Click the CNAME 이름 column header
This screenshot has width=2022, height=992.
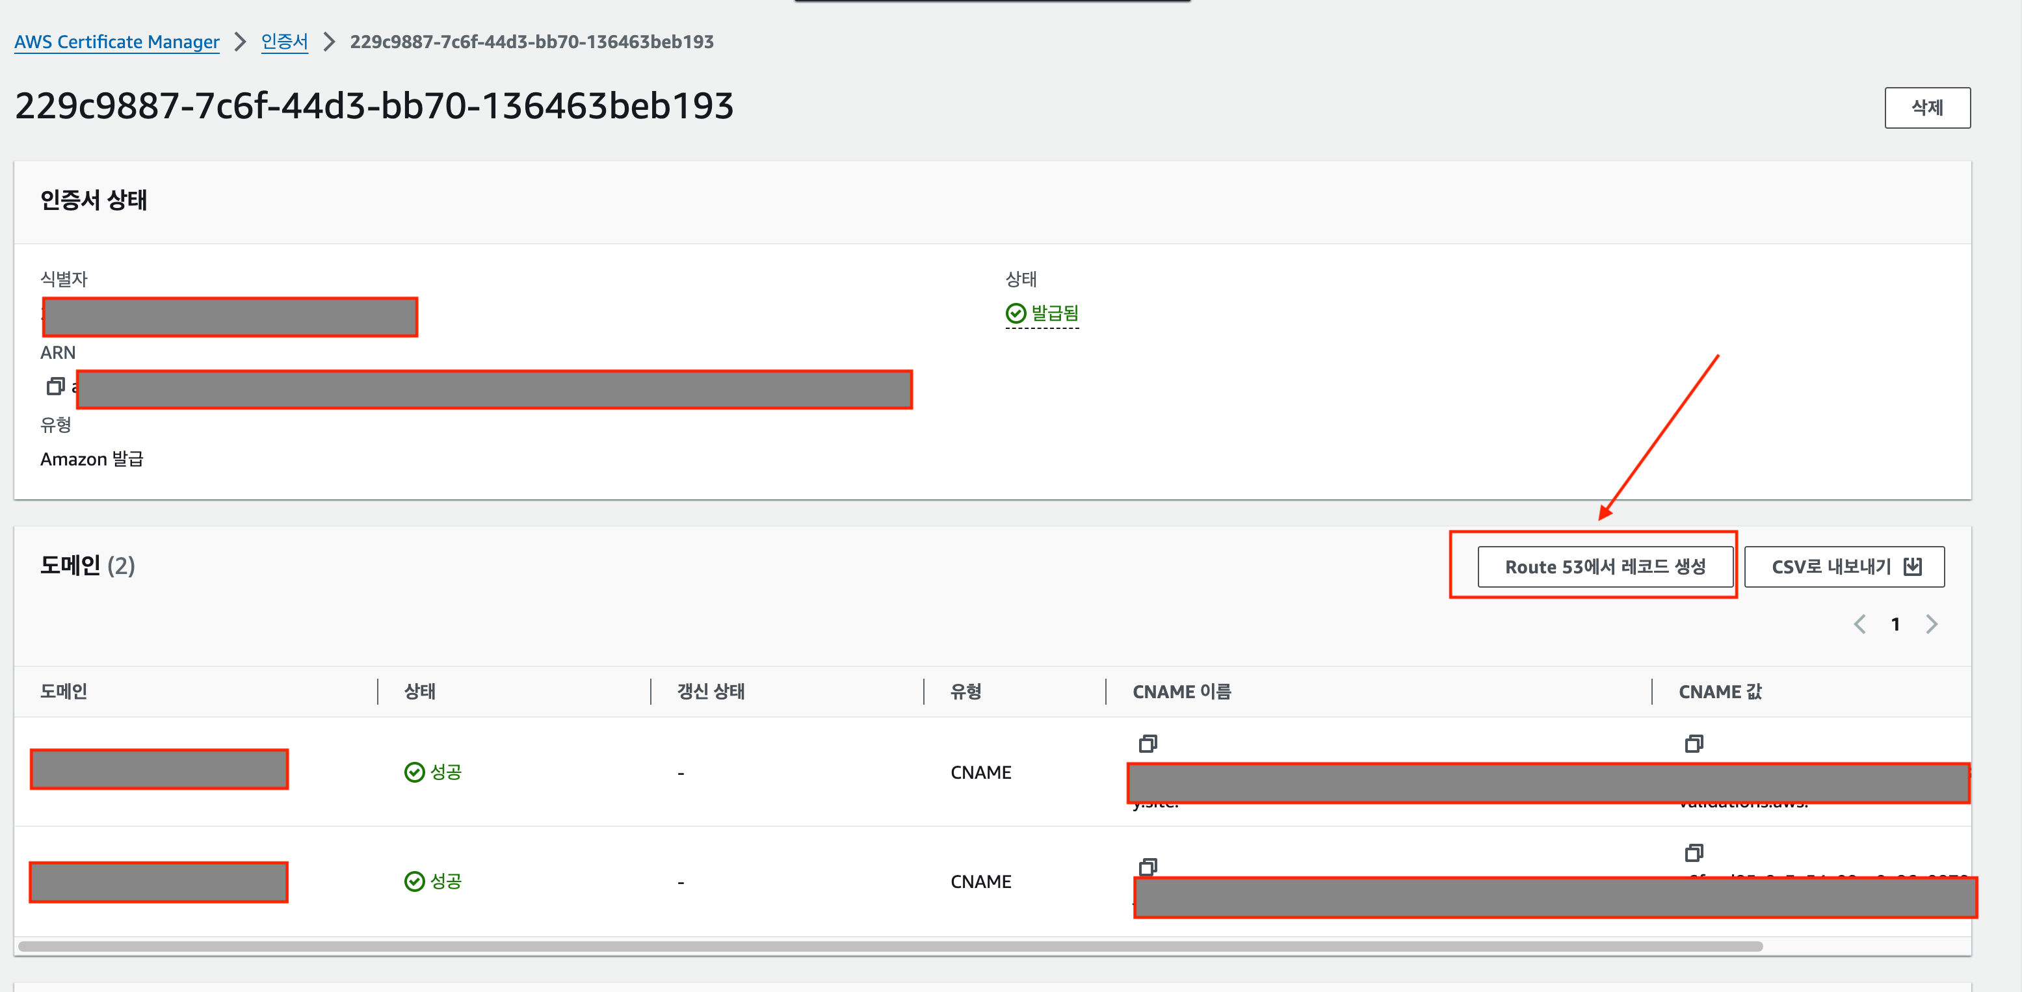click(1181, 692)
